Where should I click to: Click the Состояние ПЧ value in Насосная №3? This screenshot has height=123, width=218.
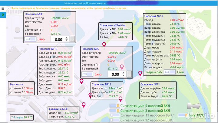coord(51,30)
